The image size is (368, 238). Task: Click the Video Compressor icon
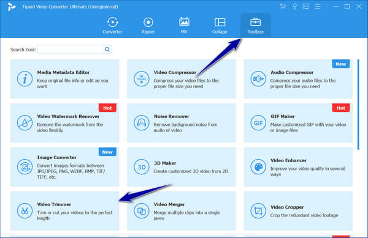[141, 79]
